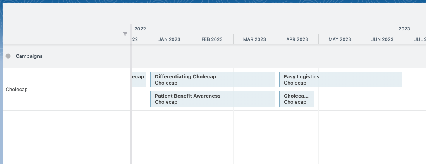
Task: Open the Patient Benefit Awareness campaign bar
Action: tap(212, 99)
